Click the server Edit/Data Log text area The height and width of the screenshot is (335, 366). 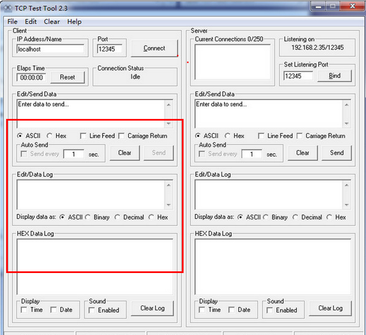[269, 195]
